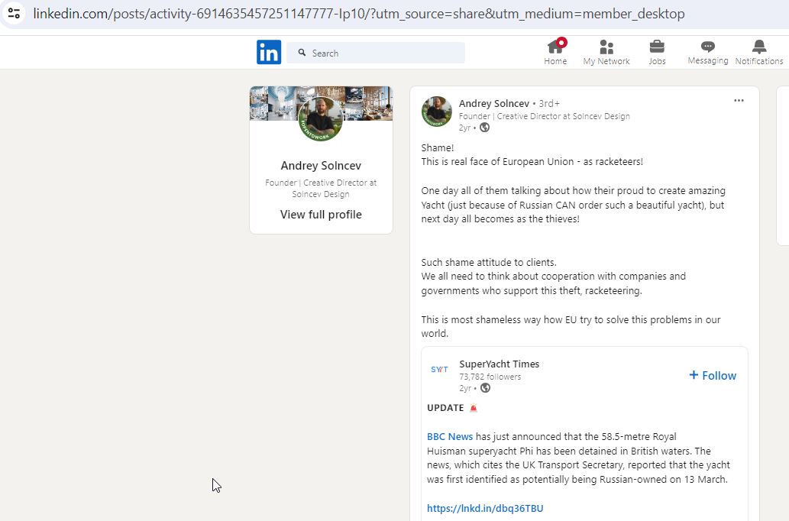Click the globe icon under SuperYacht Times

tap(485, 388)
